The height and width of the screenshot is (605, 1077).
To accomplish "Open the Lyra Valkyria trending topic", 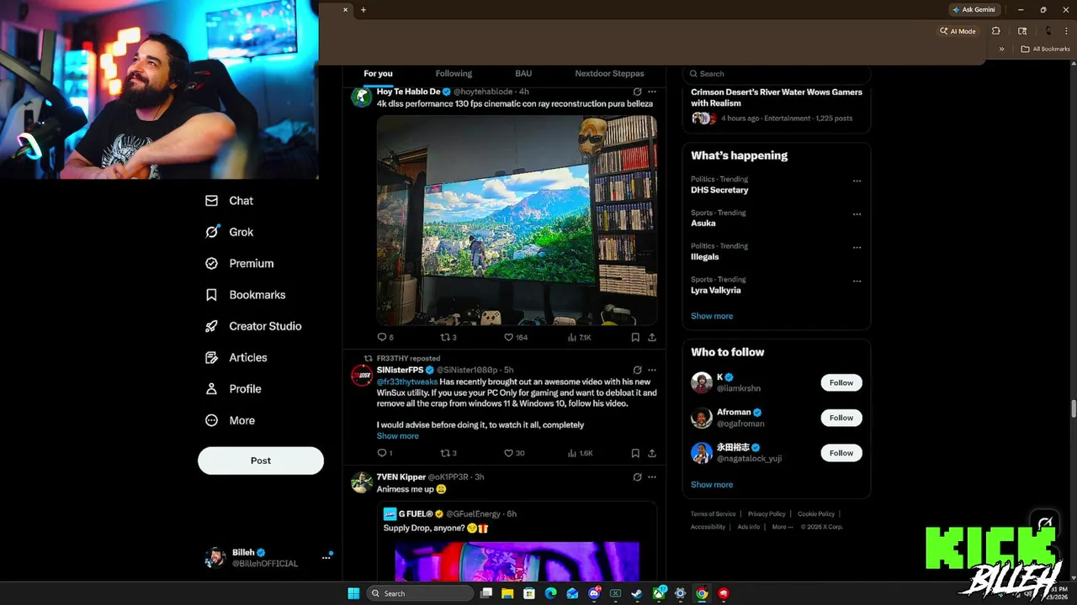I will coord(716,291).
